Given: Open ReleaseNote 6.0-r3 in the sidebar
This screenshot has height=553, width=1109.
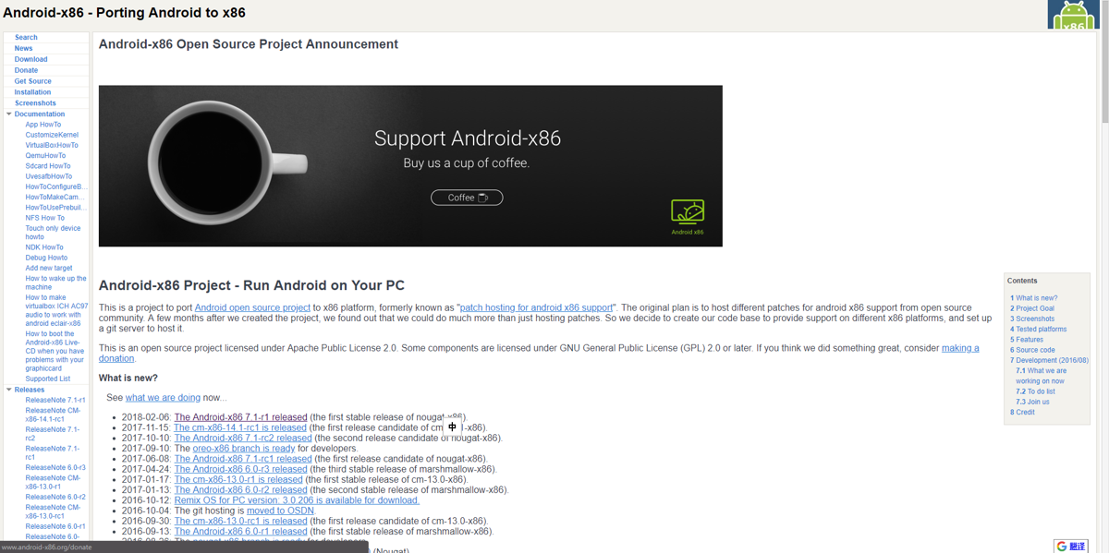Looking at the screenshot, I should point(55,468).
